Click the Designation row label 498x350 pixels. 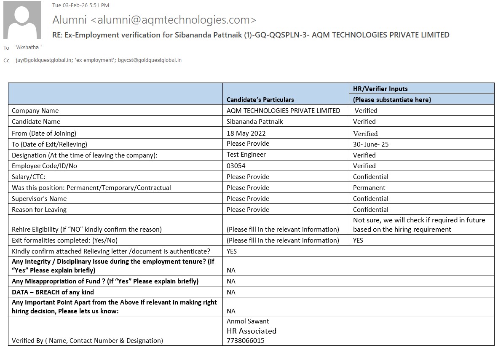click(85, 155)
